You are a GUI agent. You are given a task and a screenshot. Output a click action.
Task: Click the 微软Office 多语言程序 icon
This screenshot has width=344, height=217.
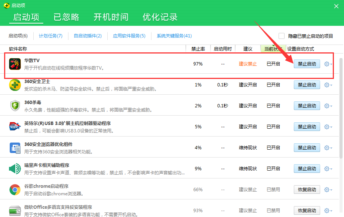pos(15,210)
